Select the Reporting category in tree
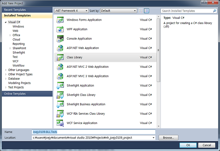 click(x=19, y=44)
